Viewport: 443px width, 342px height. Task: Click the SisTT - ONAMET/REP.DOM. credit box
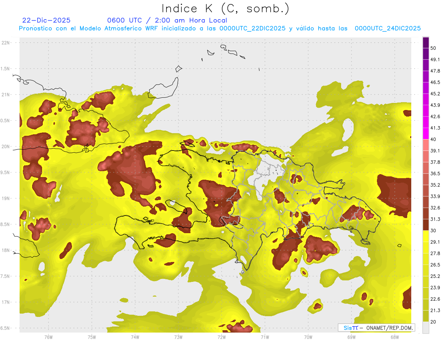[376, 328]
